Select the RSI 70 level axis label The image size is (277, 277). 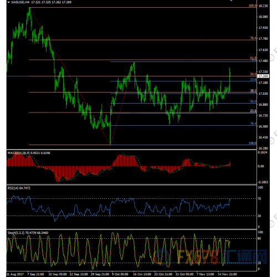pos(259,199)
